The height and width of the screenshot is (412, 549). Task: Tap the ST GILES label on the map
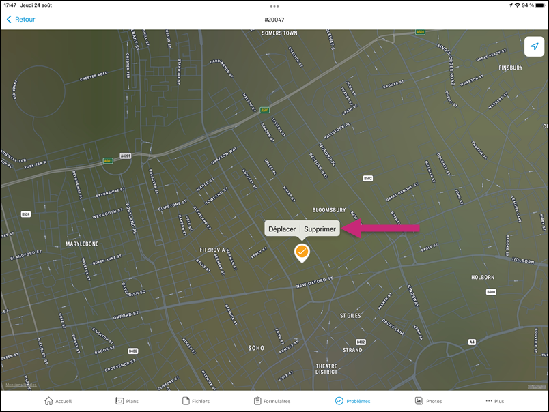click(350, 316)
